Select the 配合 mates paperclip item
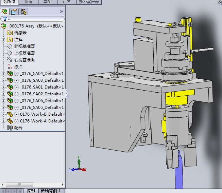This screenshot has width=222, height=193. click(18, 128)
